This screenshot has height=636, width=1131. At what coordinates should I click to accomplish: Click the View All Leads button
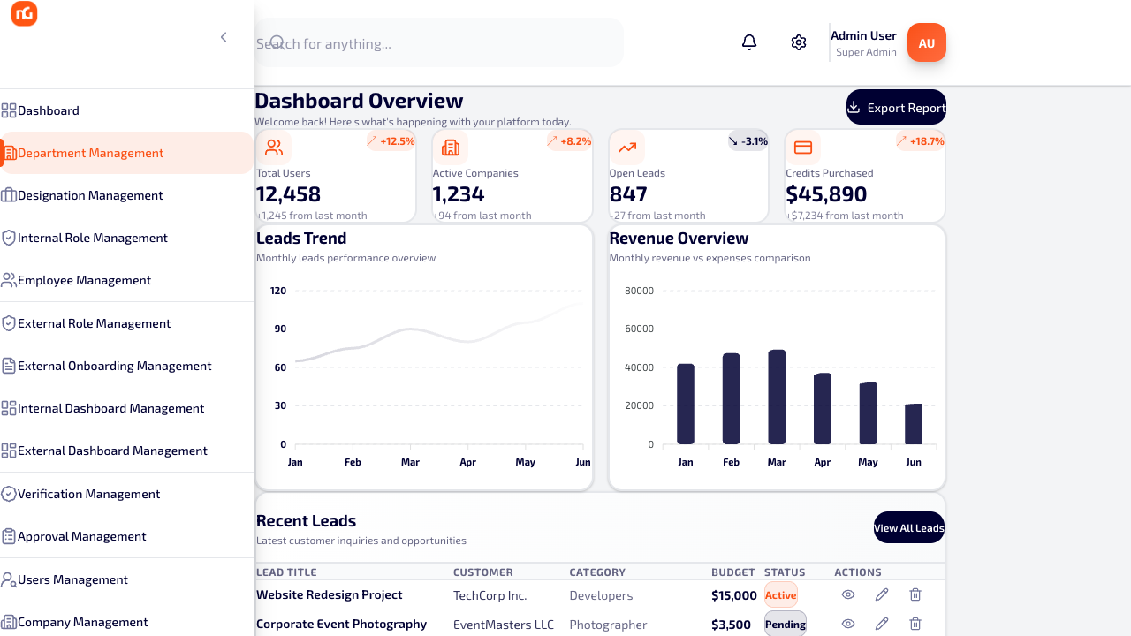tap(909, 527)
